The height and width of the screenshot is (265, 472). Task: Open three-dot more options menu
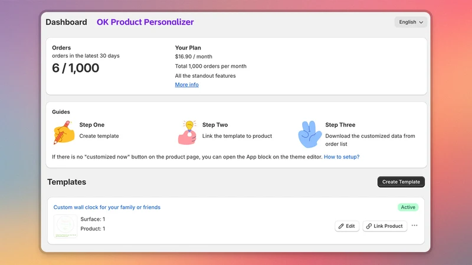pyautogui.click(x=415, y=226)
